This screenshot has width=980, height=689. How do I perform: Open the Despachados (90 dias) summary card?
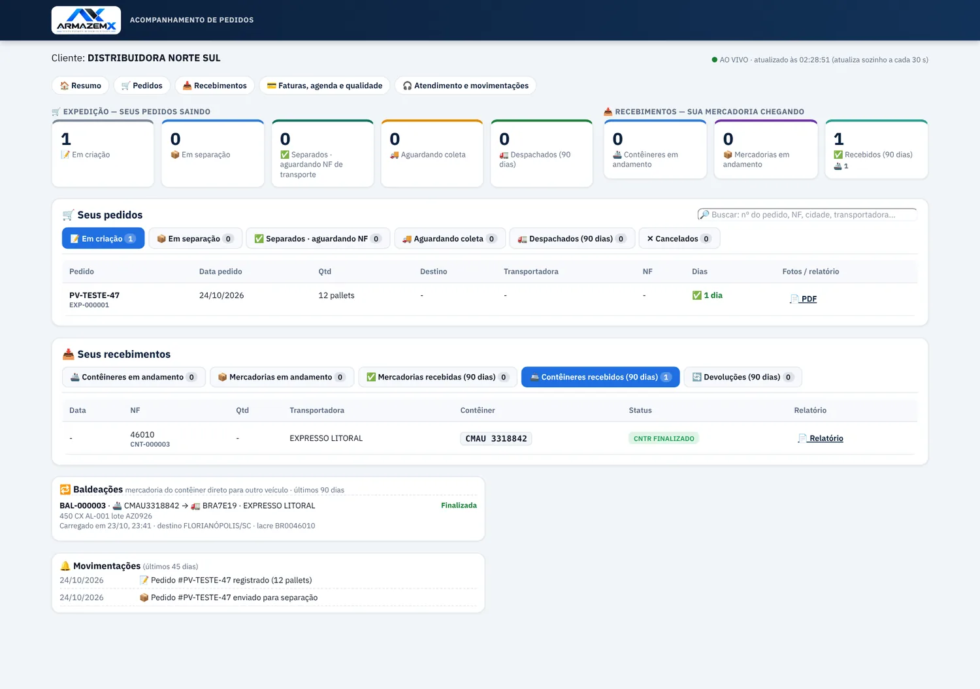[542, 153]
